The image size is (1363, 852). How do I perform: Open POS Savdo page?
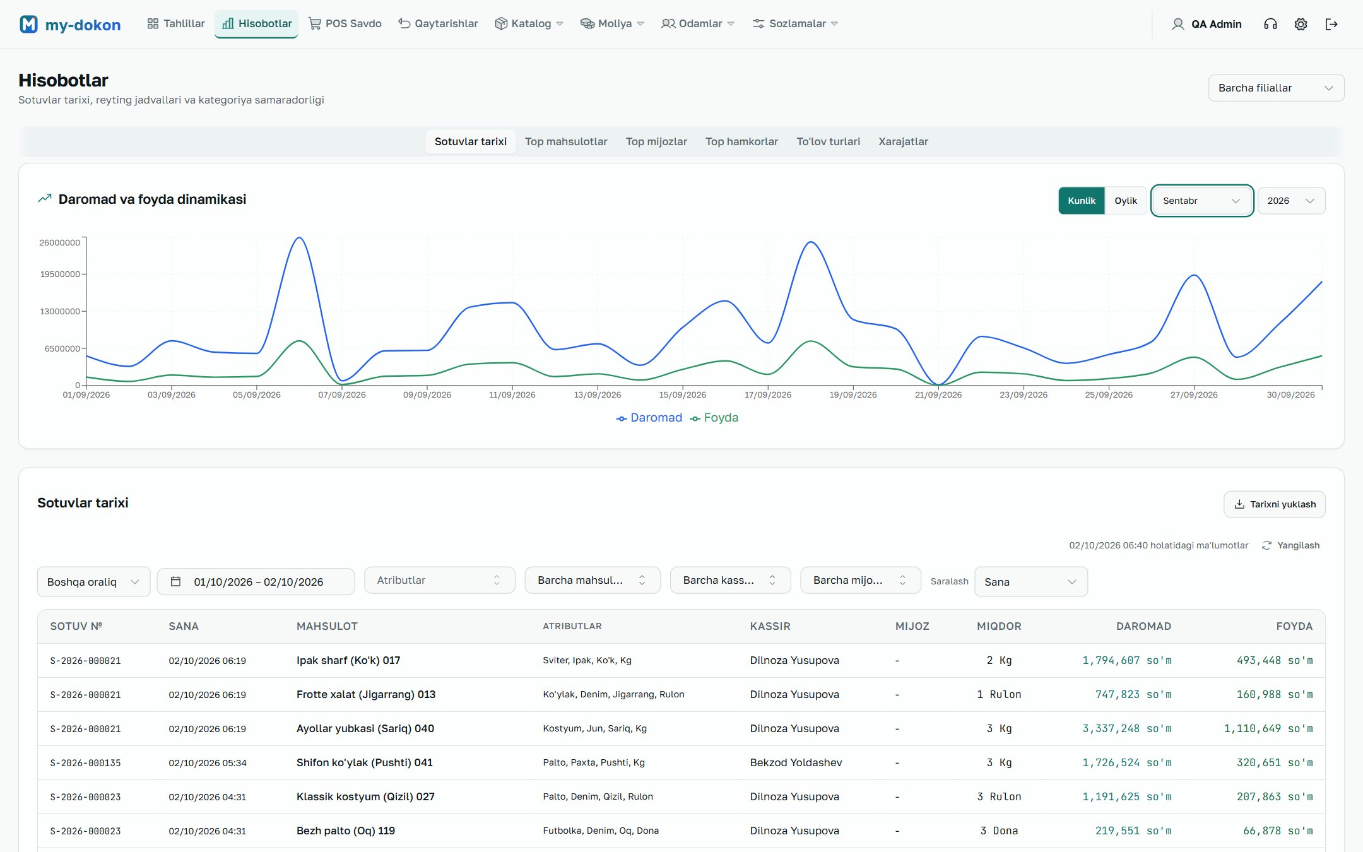345,24
